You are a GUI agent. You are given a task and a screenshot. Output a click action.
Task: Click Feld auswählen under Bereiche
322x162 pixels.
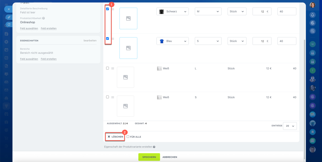coord(29,59)
